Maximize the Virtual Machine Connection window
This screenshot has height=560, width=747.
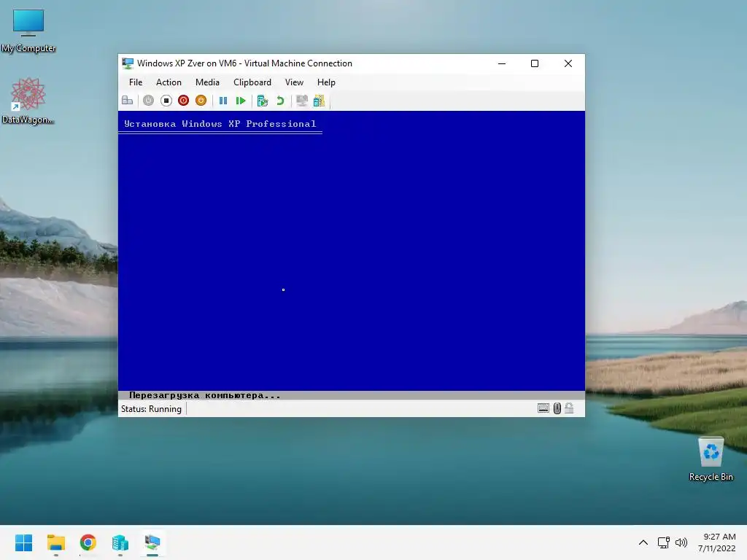pyautogui.click(x=535, y=63)
